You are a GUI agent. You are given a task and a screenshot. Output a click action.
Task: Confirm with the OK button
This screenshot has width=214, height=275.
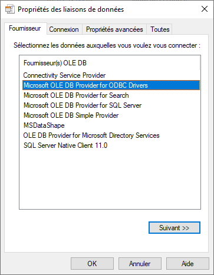click(x=92, y=264)
